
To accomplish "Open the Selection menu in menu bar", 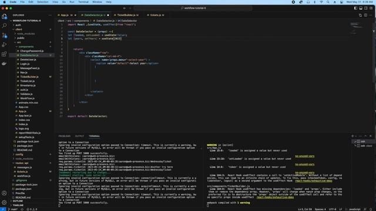I will (x=42, y=2).
